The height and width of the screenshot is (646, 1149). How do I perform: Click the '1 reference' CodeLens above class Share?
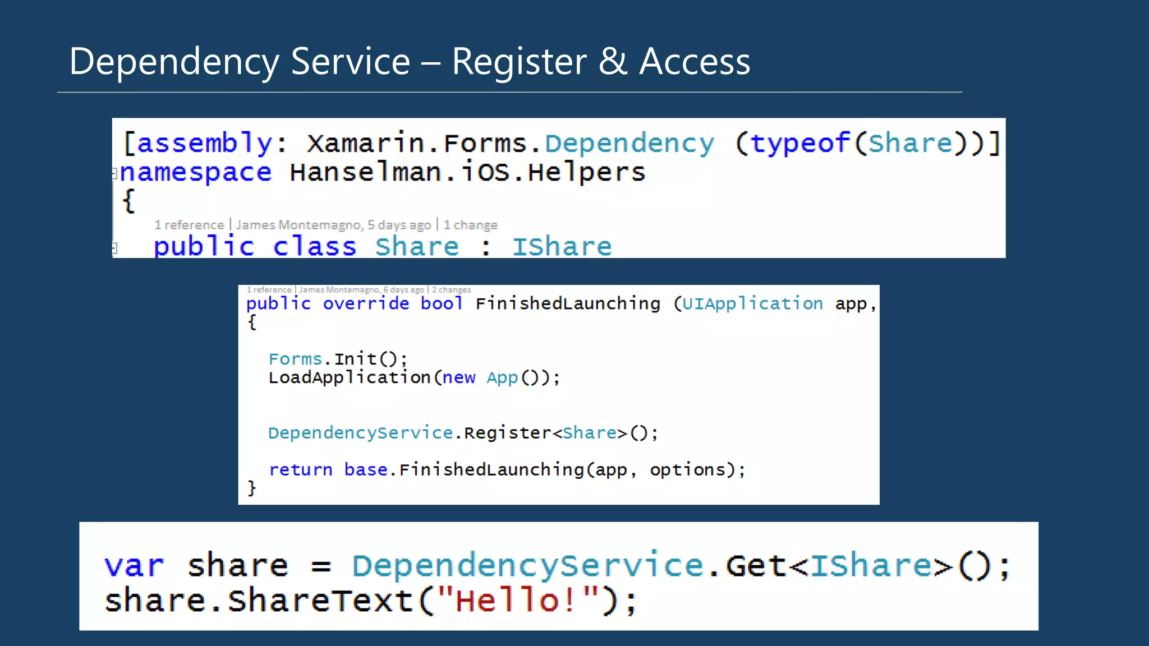coord(189,225)
